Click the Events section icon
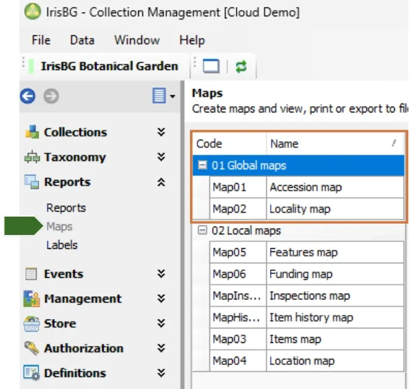The image size is (410, 389). click(31, 274)
